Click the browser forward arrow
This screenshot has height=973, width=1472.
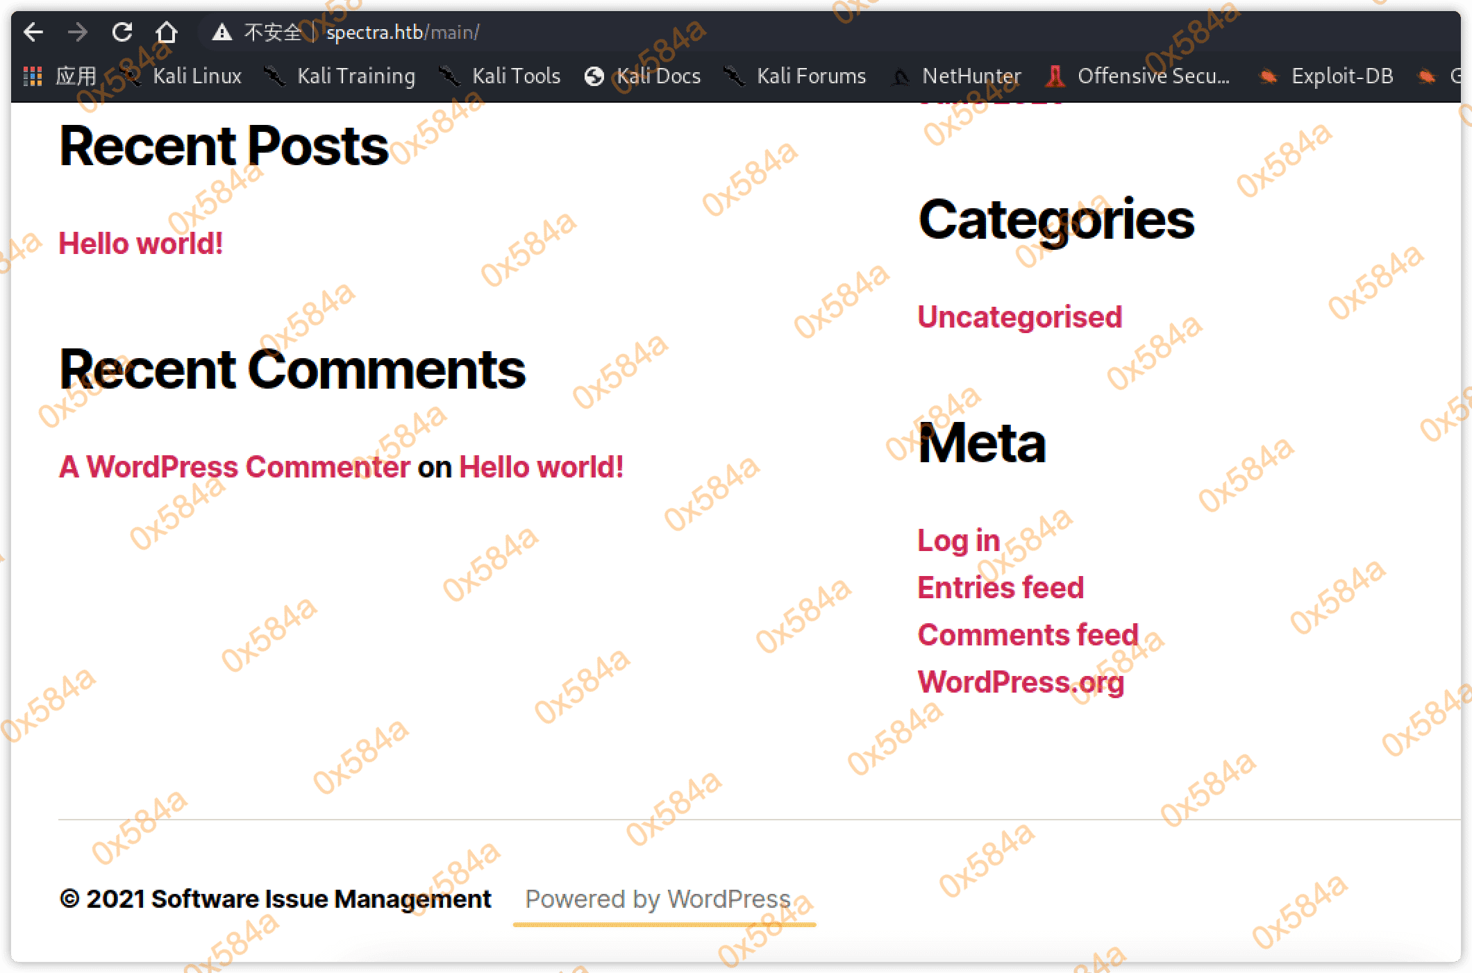click(78, 32)
